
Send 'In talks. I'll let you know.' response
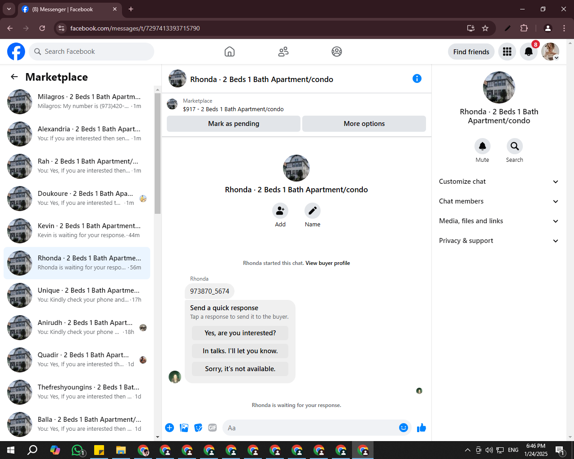(x=240, y=351)
